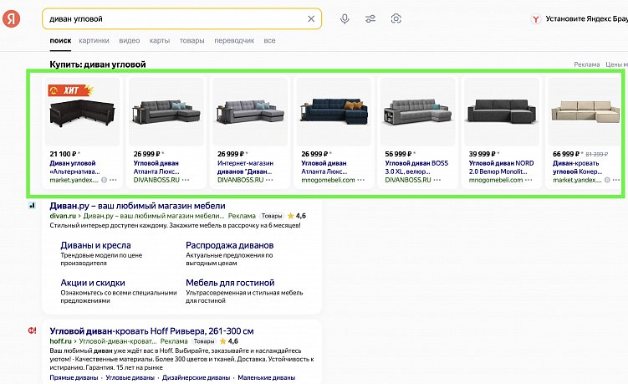Open the Диван-кровать угловой Конер... link
628x384 pixels.
click(x=577, y=167)
